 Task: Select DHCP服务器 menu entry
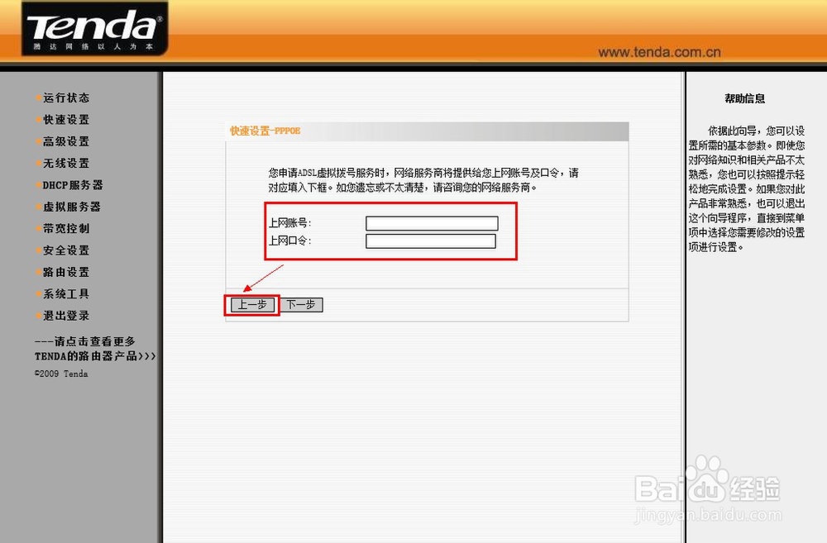point(72,185)
